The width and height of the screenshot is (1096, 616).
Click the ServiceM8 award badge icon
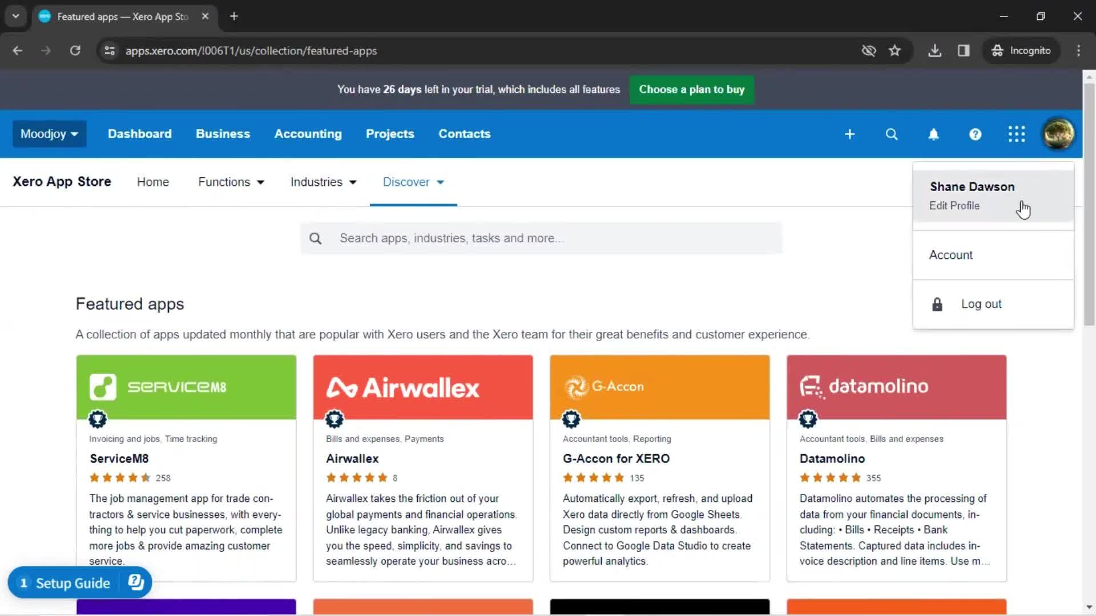coord(98,419)
